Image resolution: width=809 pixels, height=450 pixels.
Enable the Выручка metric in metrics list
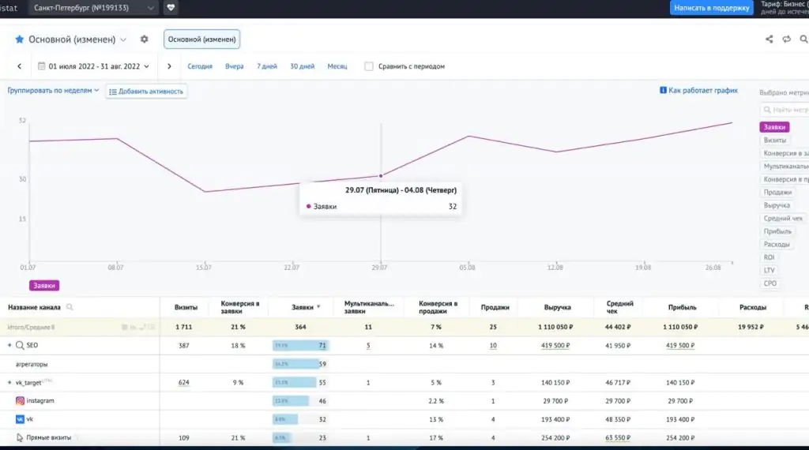[x=777, y=205]
